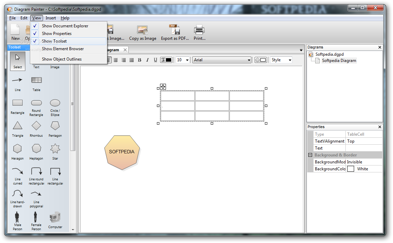393x243 pixels.
Task: Select the Heptagon shape
Action: tap(36, 152)
